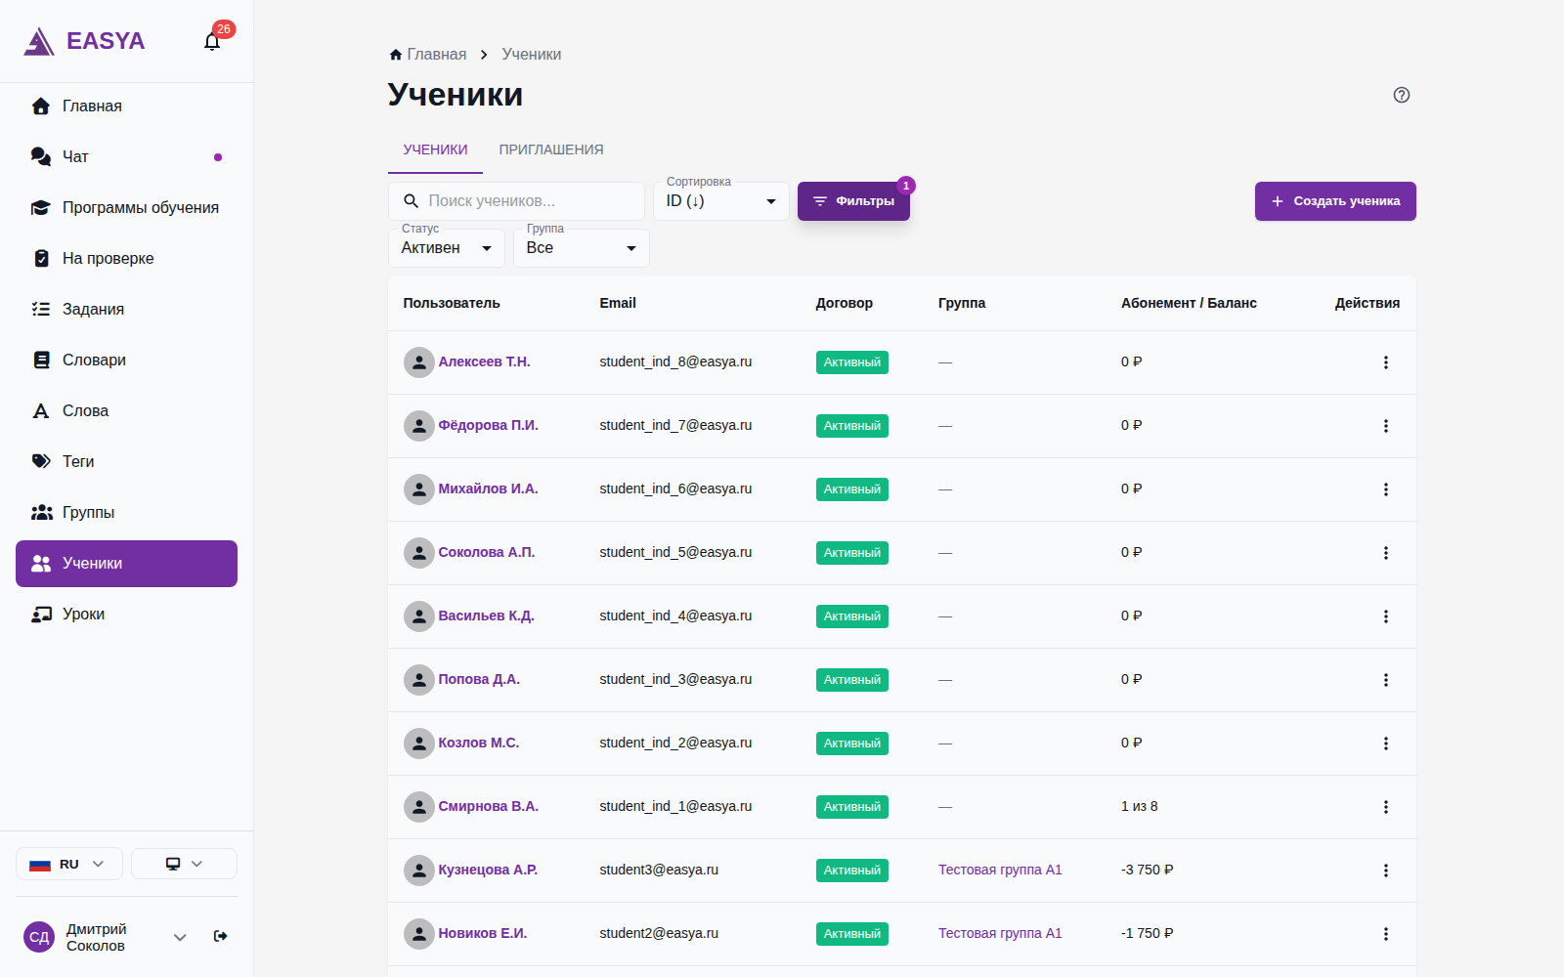Open actions menu for Фёдорова П.И.

tap(1385, 426)
